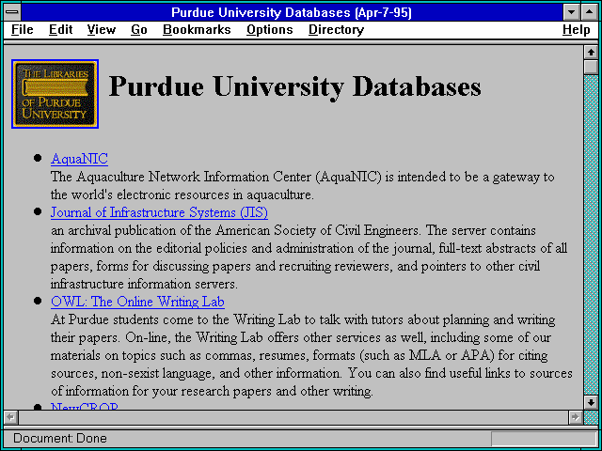Click the horizontal scrollbar right arrow
Viewport: 602px width, 451px height.
point(575,417)
